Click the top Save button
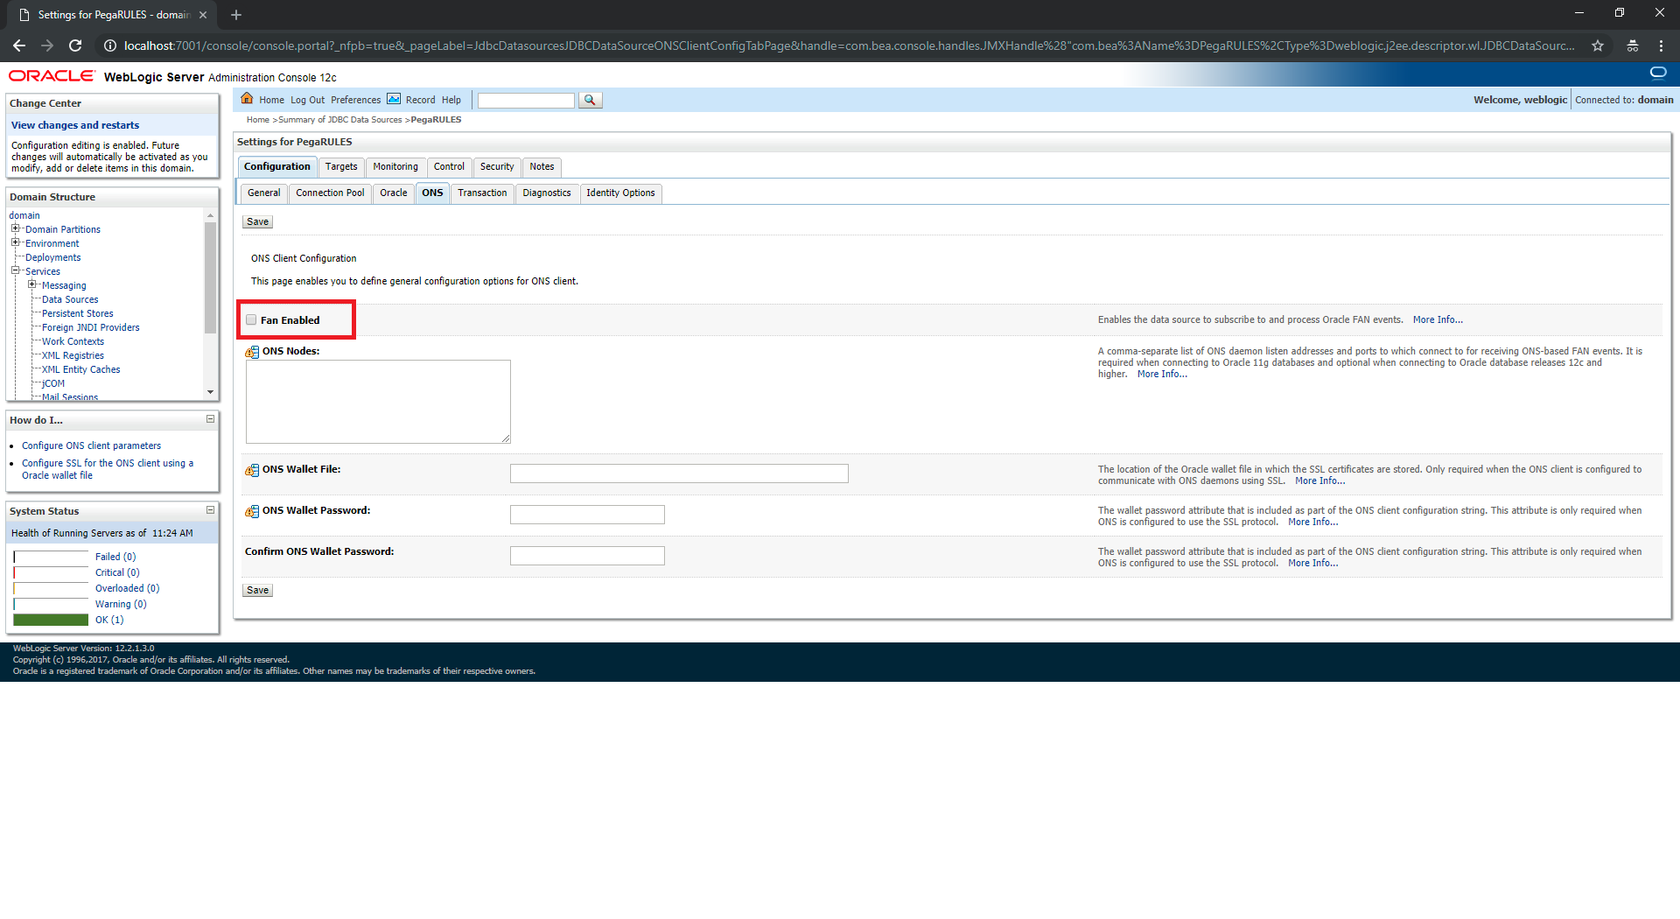 pos(257,222)
